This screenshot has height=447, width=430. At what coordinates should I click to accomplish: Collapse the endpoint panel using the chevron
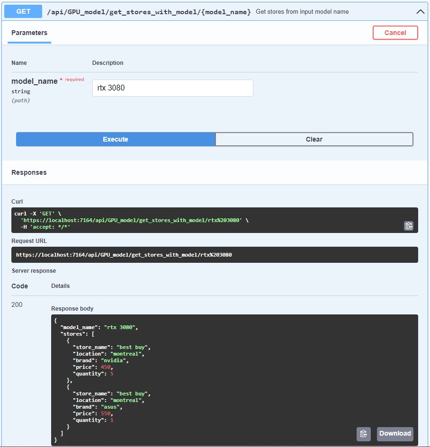421,11
